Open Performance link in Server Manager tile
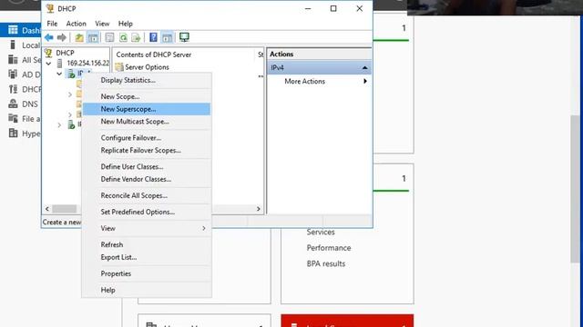The width and height of the screenshot is (583, 327). click(x=329, y=248)
